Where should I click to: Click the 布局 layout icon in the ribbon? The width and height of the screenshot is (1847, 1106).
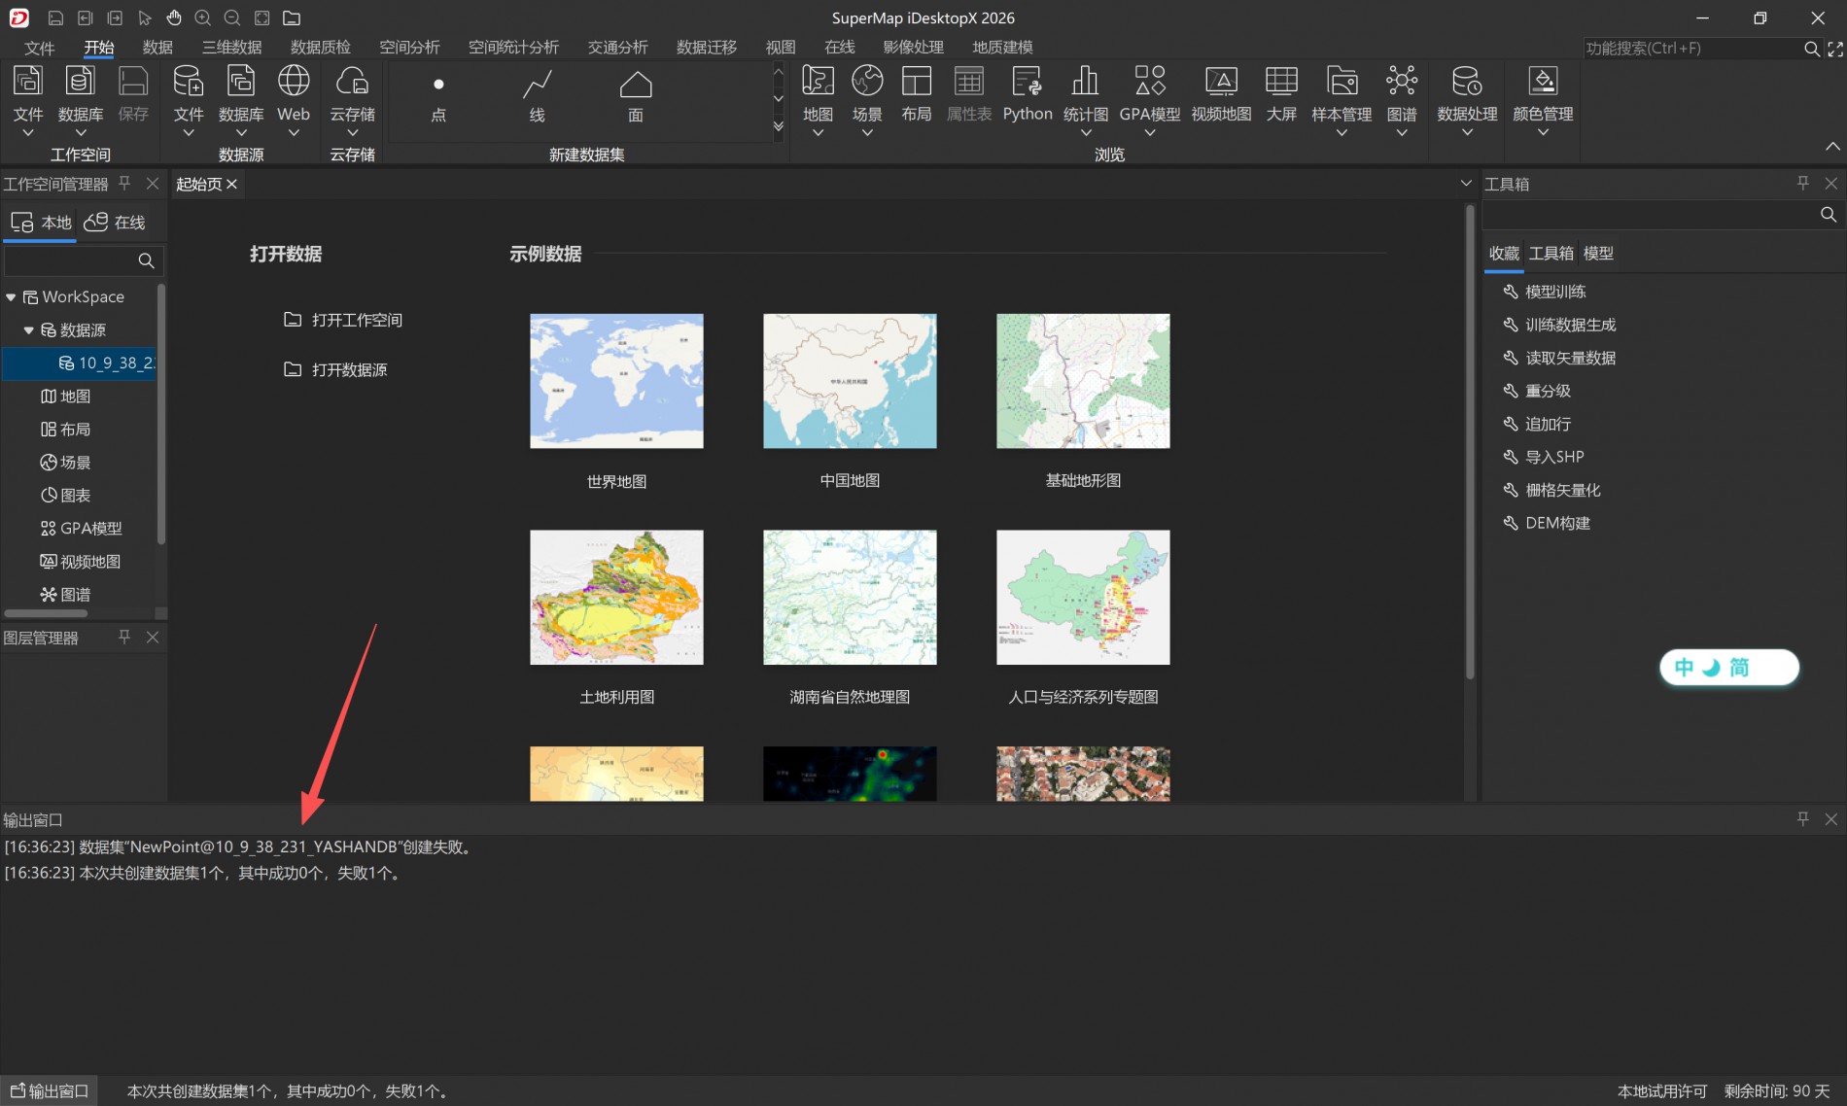[x=916, y=93]
